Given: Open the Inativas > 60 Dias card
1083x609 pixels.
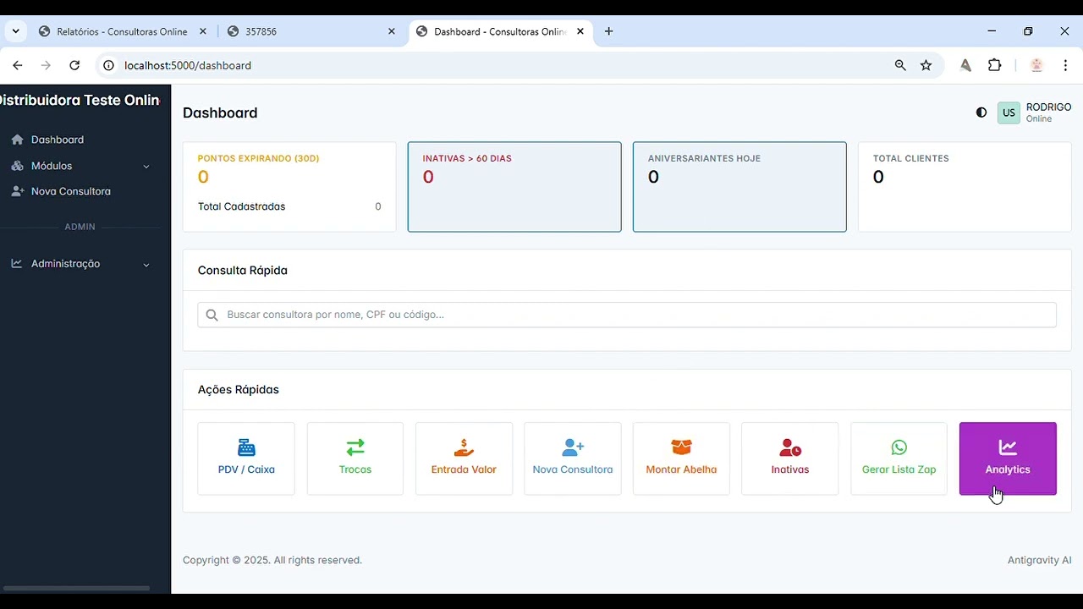Looking at the screenshot, I should click(514, 187).
